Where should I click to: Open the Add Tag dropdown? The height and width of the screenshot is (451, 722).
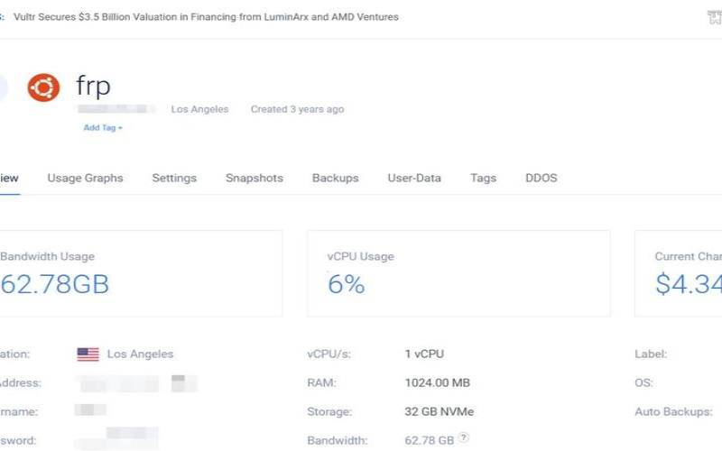103,128
